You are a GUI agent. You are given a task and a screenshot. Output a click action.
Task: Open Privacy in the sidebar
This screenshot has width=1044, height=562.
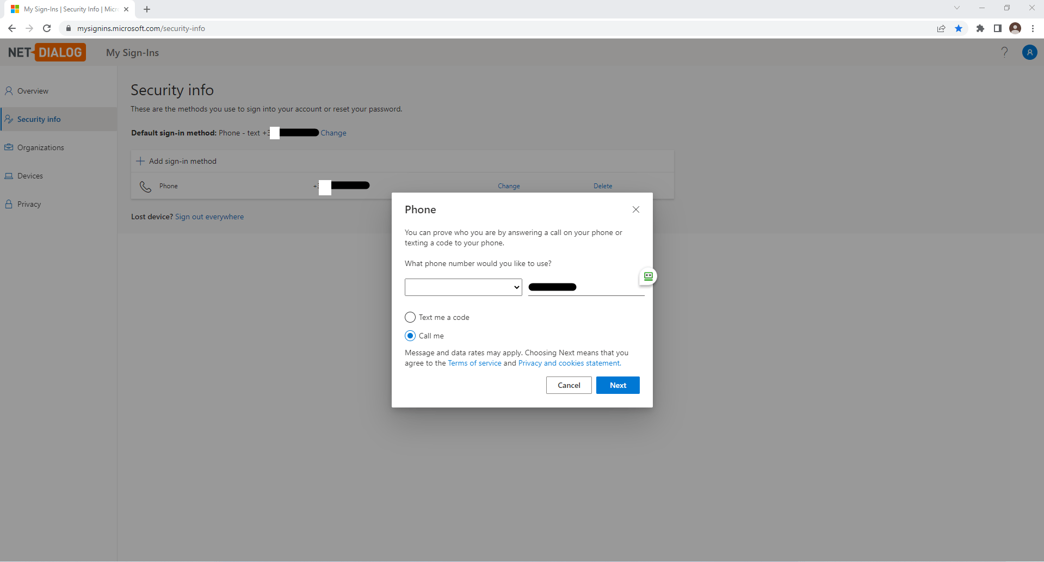pyautogui.click(x=59, y=204)
